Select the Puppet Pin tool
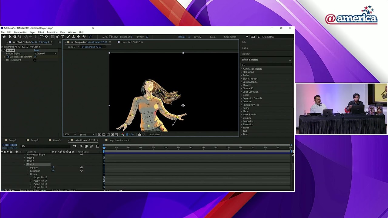Image resolution: width=388 pixels, height=218 pixels. pos(90,37)
